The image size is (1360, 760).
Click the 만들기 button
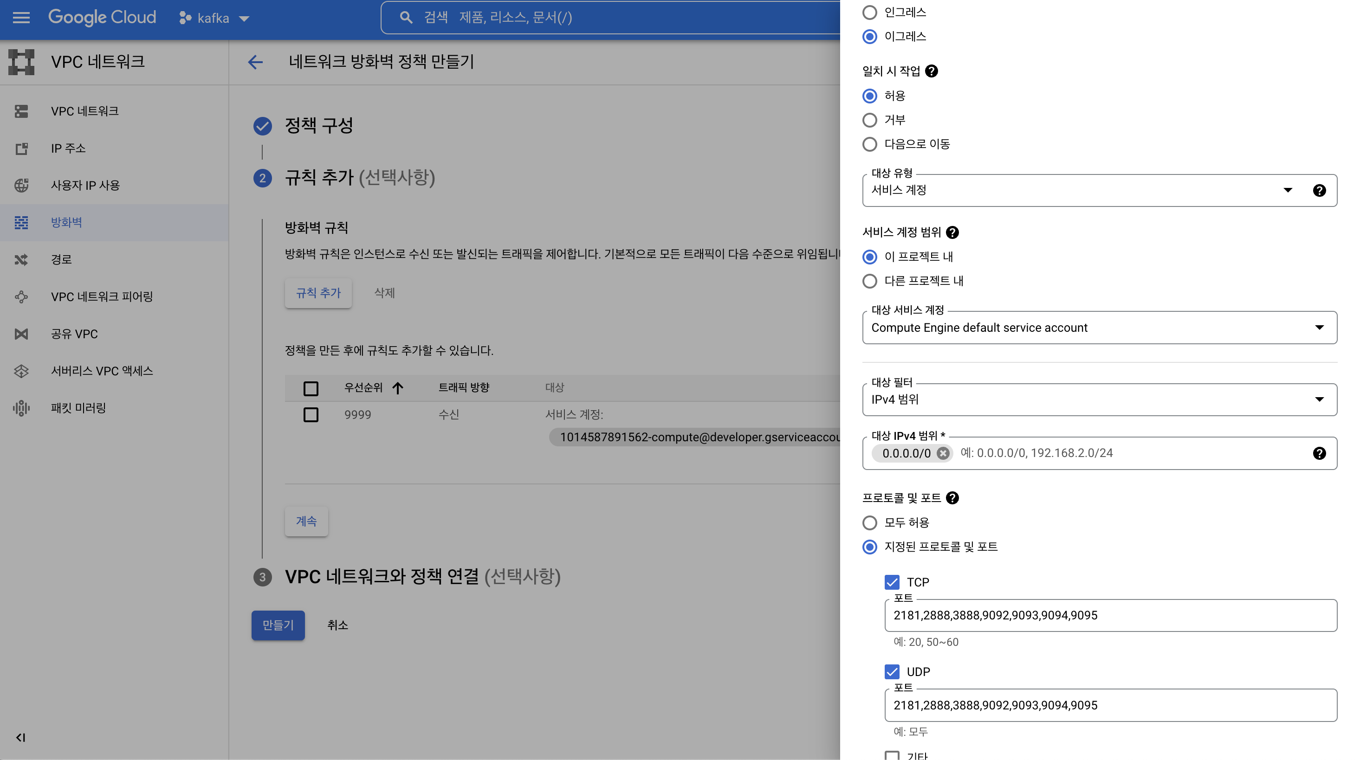[x=278, y=625]
